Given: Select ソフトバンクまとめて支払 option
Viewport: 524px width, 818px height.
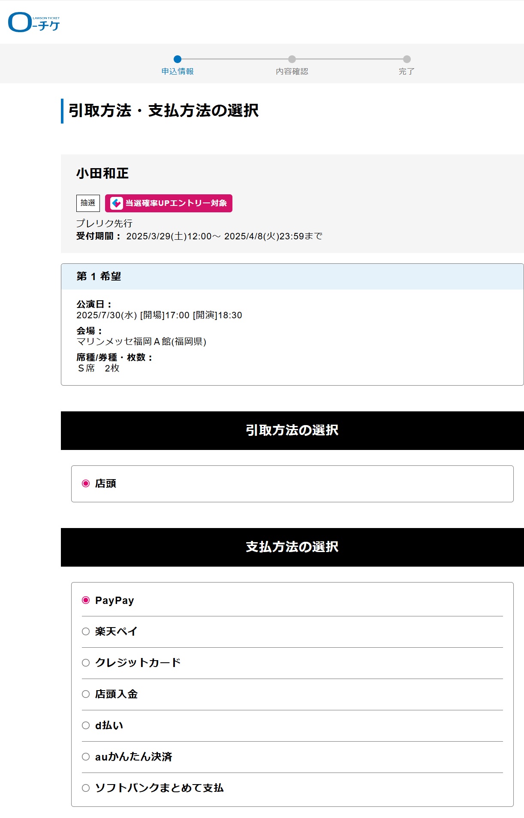Looking at the screenshot, I should tap(86, 788).
